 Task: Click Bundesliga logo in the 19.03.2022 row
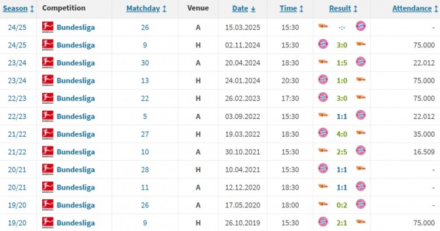(48, 134)
